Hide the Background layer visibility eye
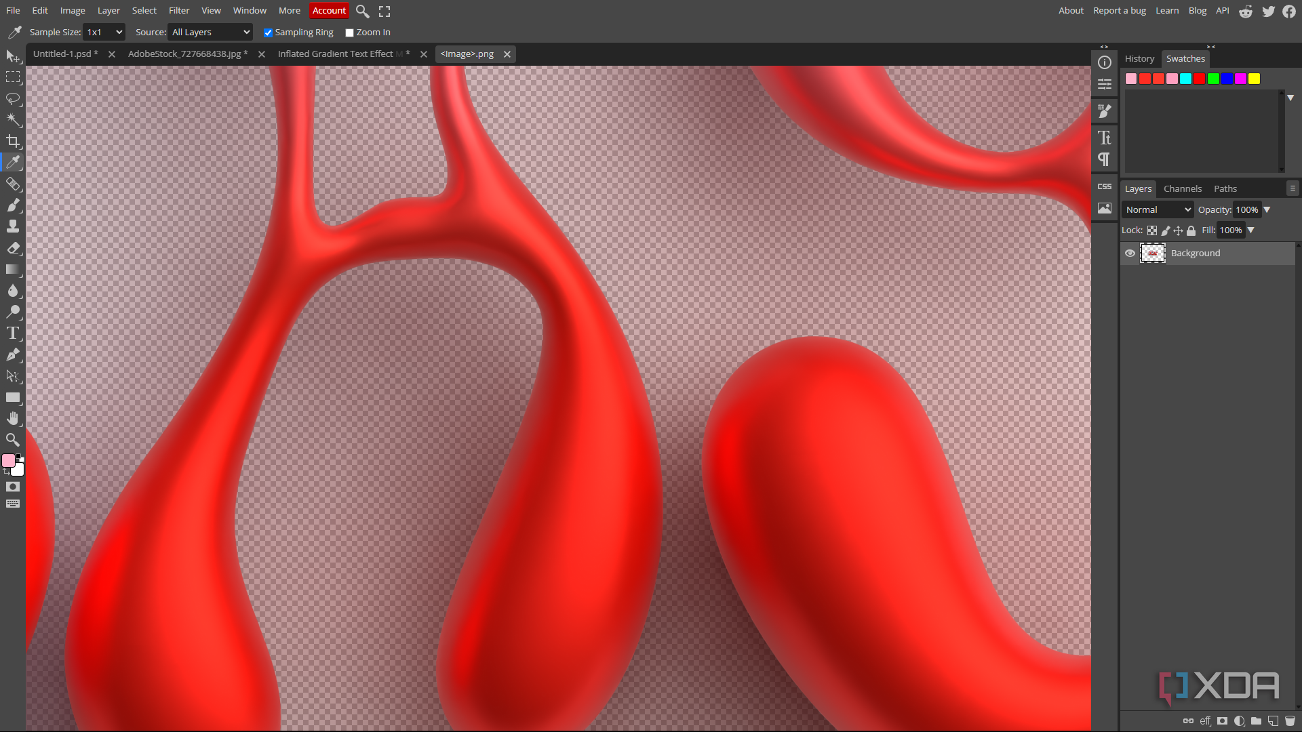Screen dimensions: 1302x732 [1130, 253]
